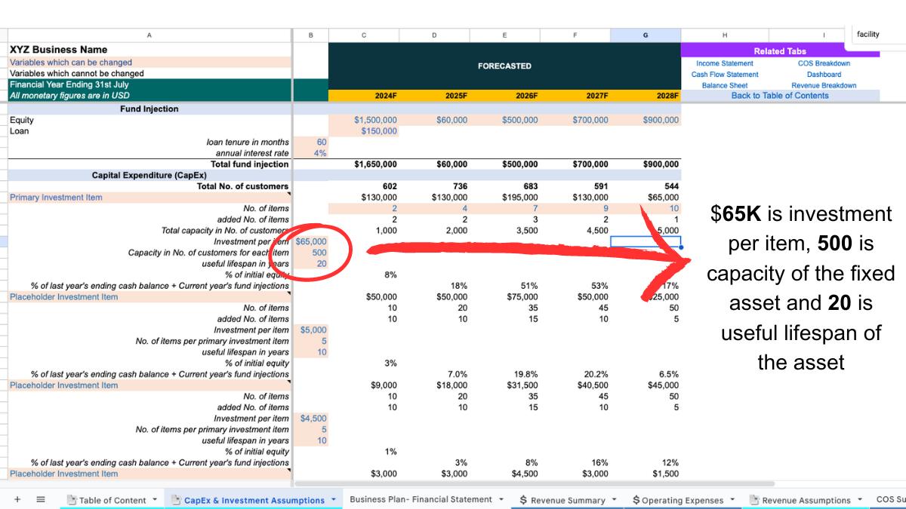Viewport: 906px width, 509px height.
Task: Open the Dashboard link
Action: [x=824, y=75]
